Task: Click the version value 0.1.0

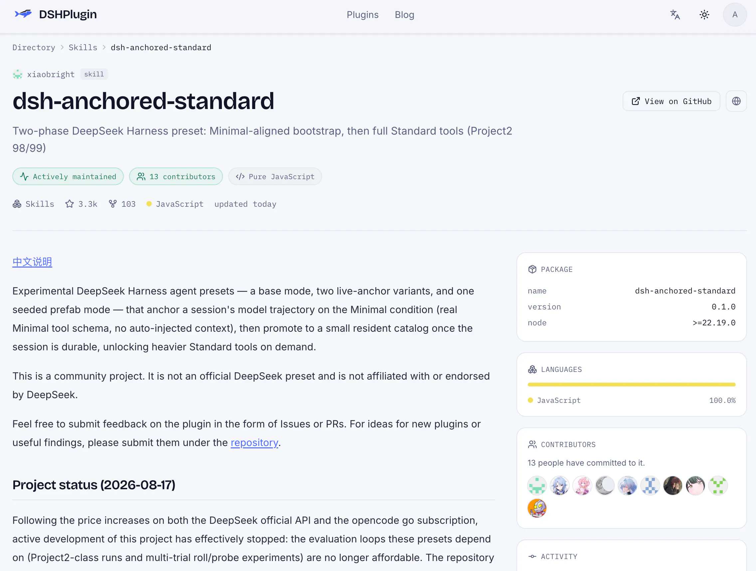Action: 723,307
